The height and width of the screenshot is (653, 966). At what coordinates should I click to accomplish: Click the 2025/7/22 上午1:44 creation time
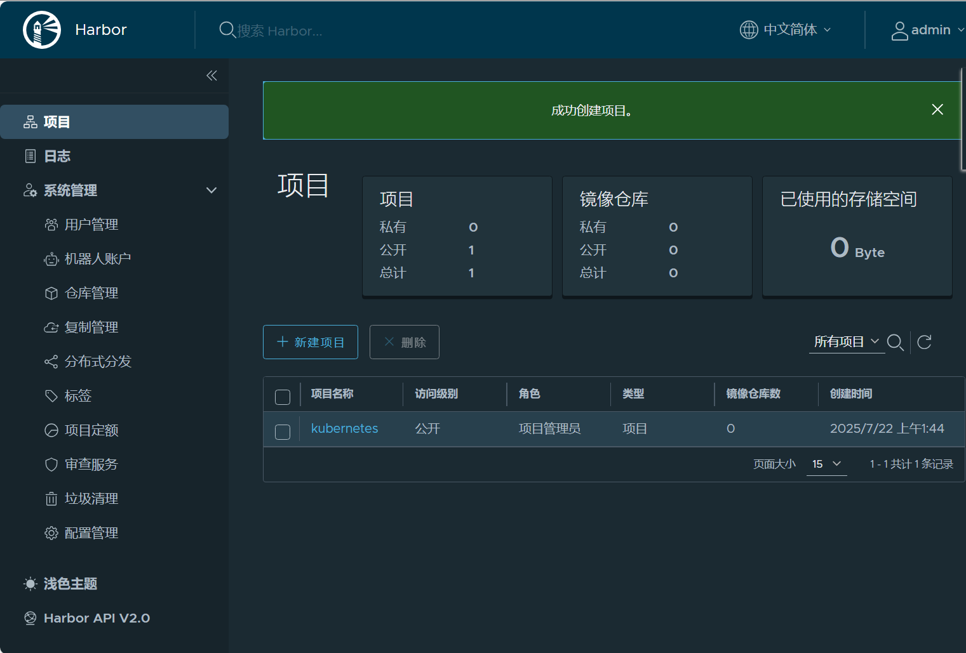(887, 428)
